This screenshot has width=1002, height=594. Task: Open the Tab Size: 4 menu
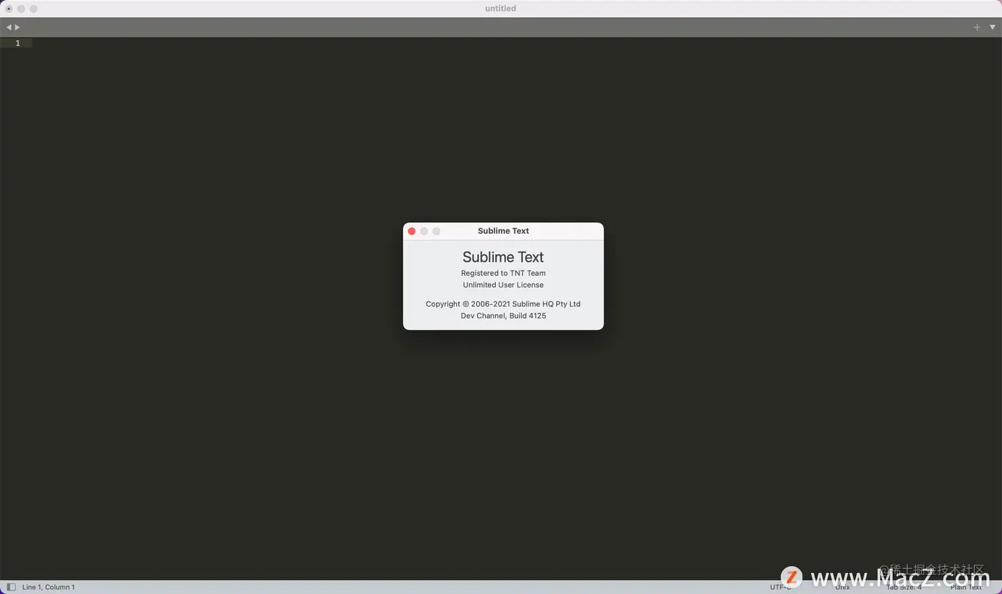[x=904, y=587]
